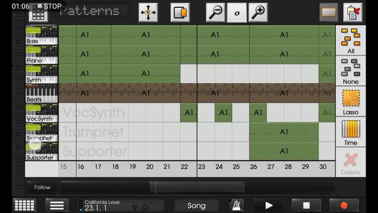The height and width of the screenshot is (213, 378).
Task: Activate the Lasso selection tool
Action: (351, 101)
